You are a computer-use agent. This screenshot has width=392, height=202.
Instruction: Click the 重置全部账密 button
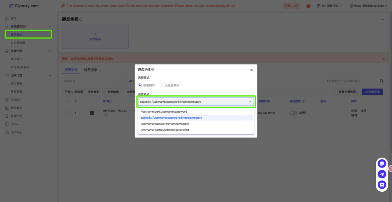(x=347, y=92)
